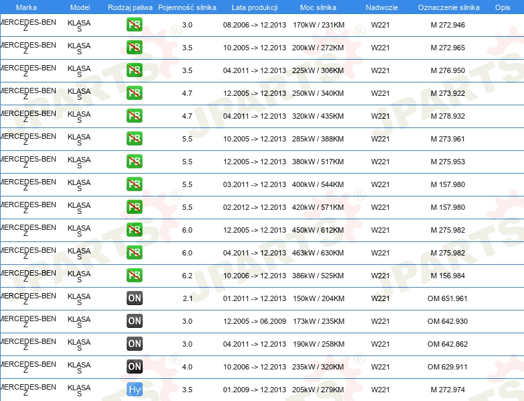Screen dimensions: 524x401
Task: Click petrol fuel icon in M 272.965 row
Action: (x=134, y=48)
